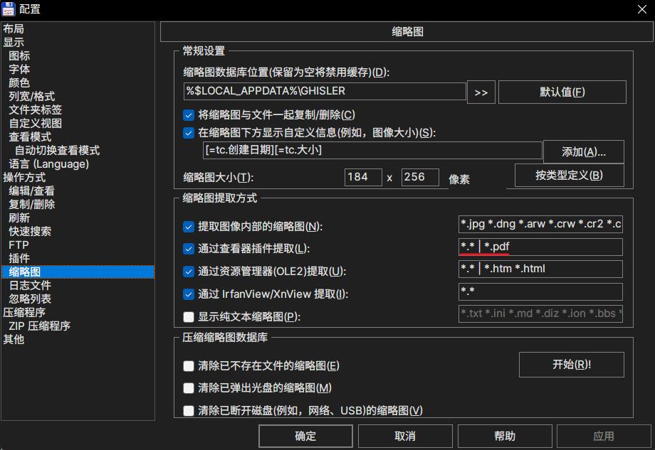
Task: Open the ZIP 压缩程序 section
Action: point(39,326)
